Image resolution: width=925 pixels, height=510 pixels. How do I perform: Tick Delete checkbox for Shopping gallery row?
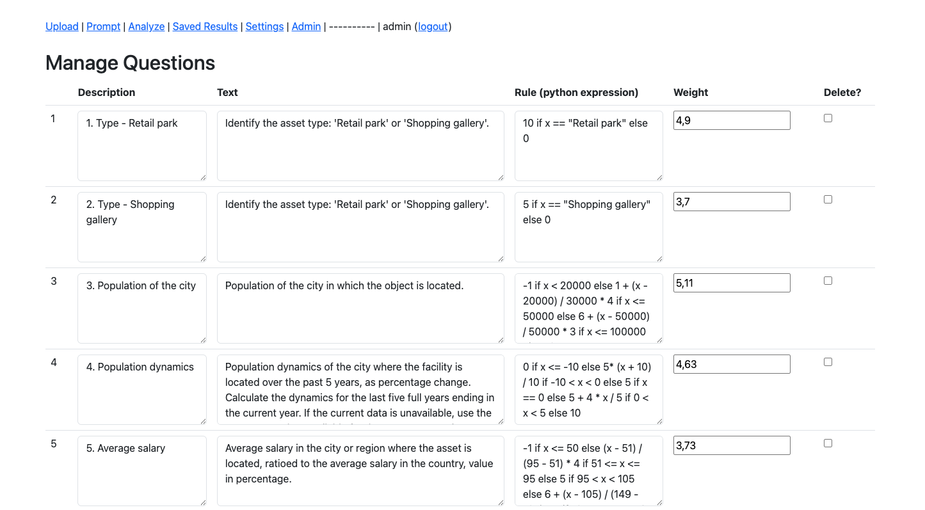click(x=828, y=200)
